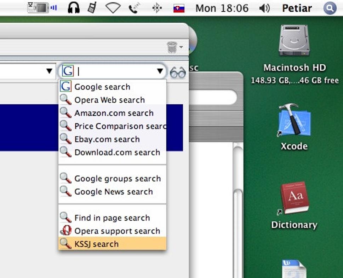The image size is (343, 278).
Task: Click the Mon 18:06 clock
Action: click(x=222, y=8)
